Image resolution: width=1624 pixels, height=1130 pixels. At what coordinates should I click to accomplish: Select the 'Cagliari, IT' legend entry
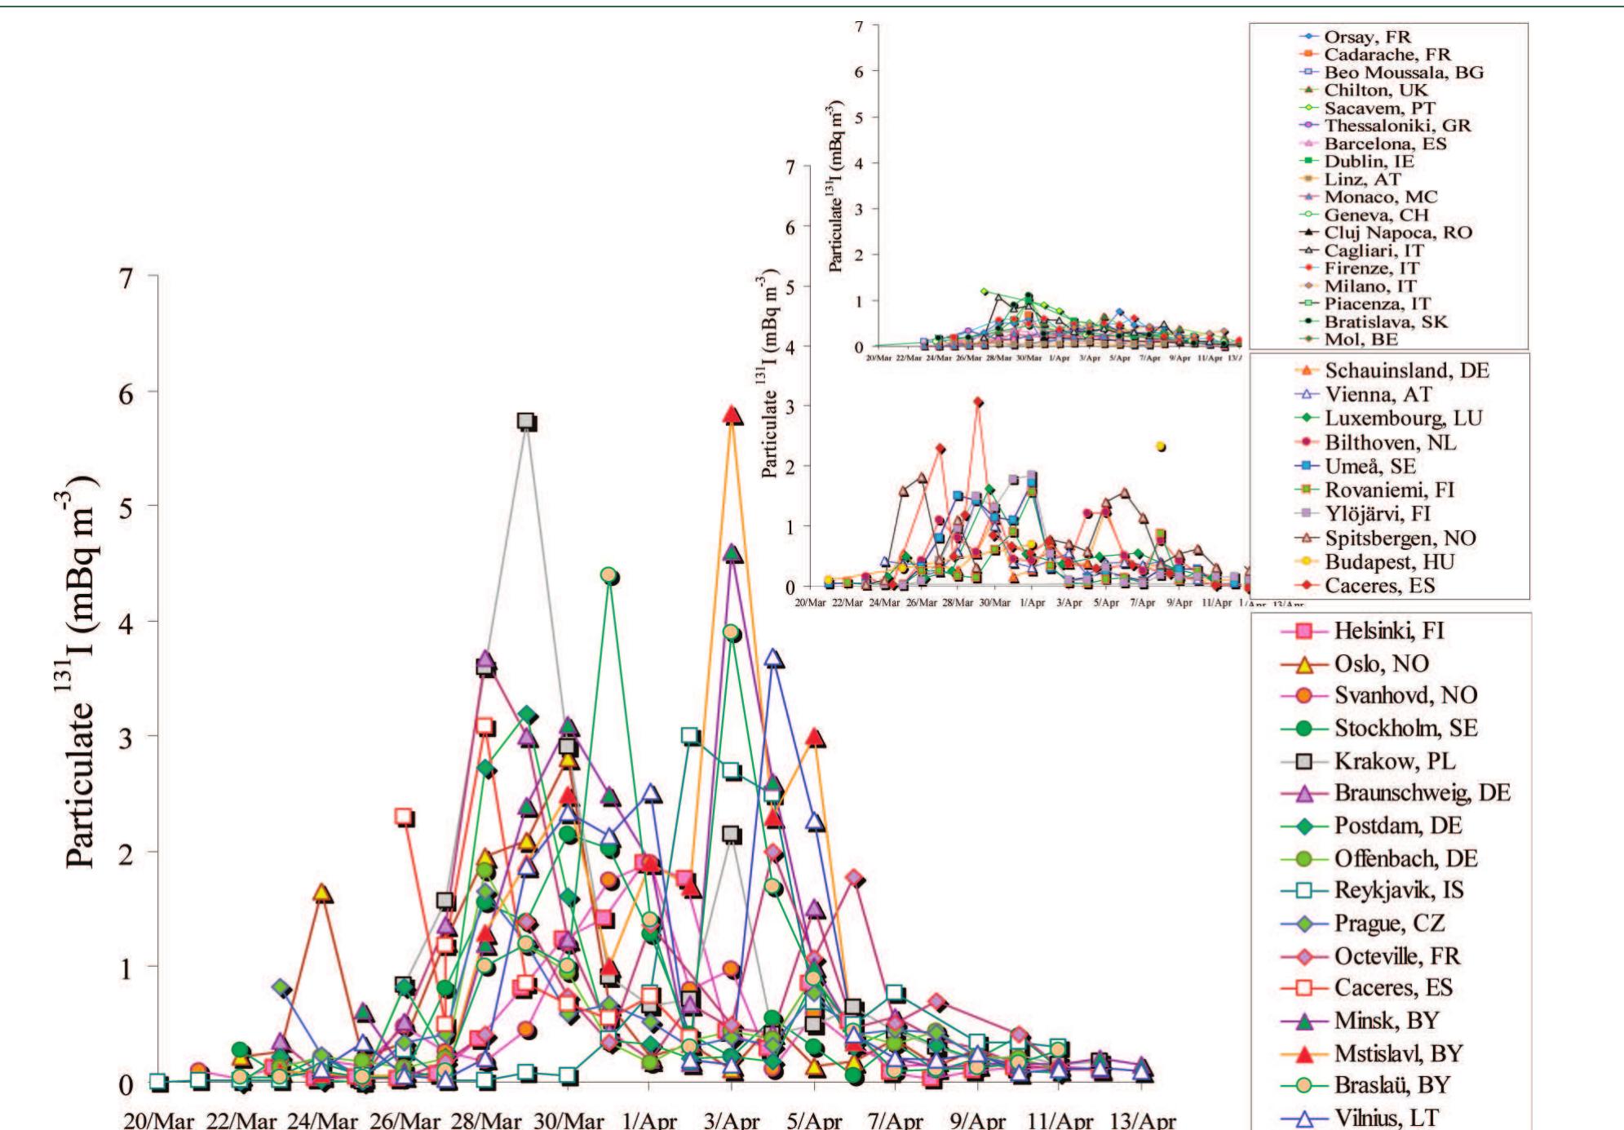point(1361,250)
